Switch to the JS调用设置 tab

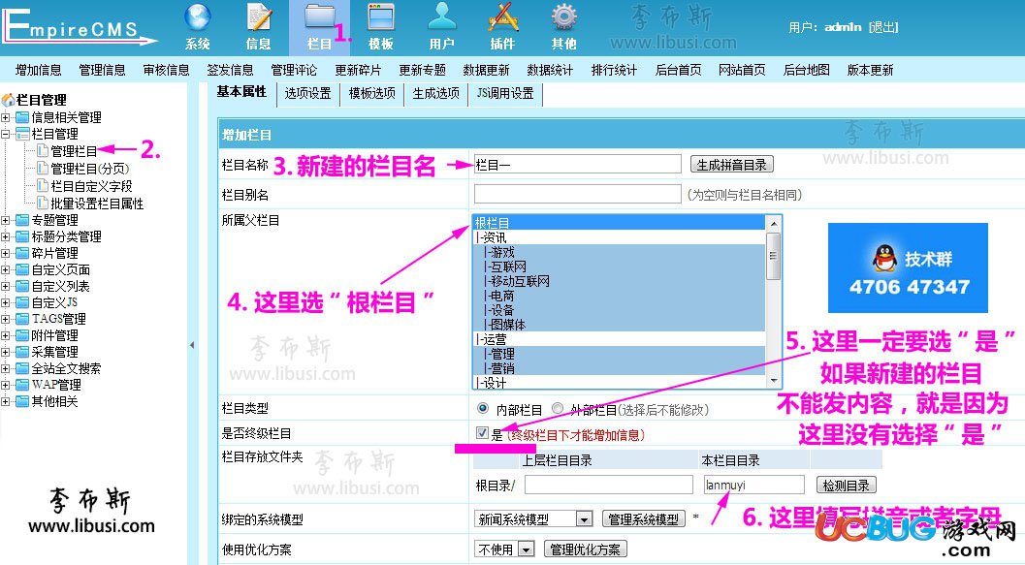[x=505, y=93]
